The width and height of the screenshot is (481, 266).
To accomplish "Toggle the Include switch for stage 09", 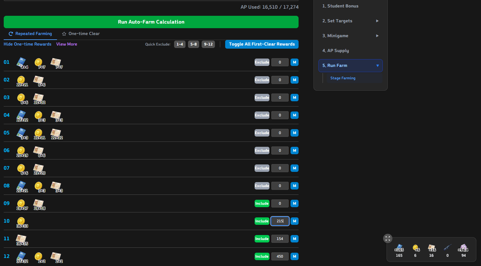I will 262,203.
